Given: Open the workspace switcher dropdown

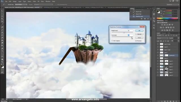Looking at the screenshot, I should click(x=173, y=5).
